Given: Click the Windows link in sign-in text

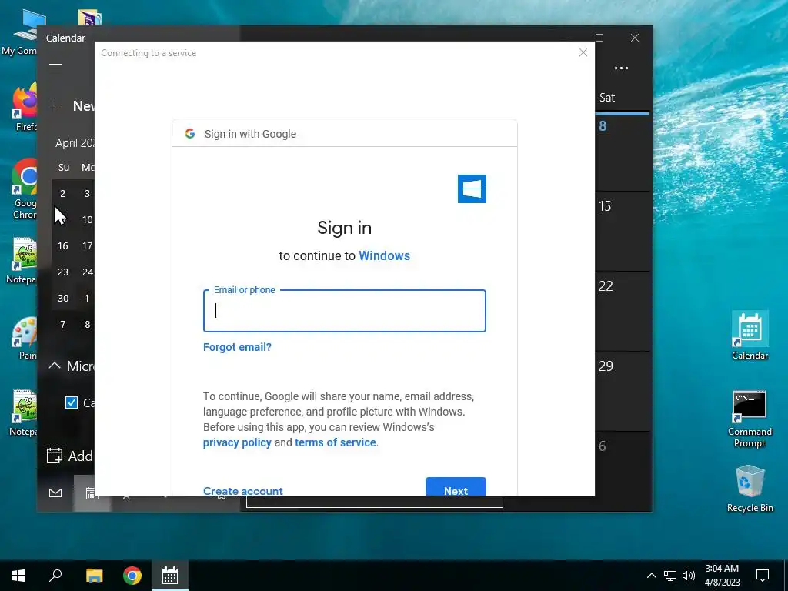Looking at the screenshot, I should click(x=385, y=255).
